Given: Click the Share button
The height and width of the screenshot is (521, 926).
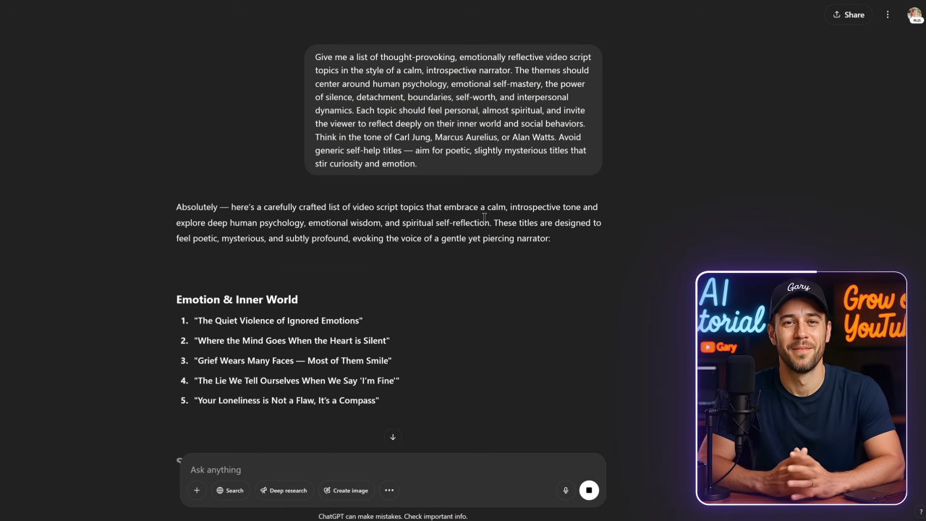Looking at the screenshot, I should click(x=849, y=14).
